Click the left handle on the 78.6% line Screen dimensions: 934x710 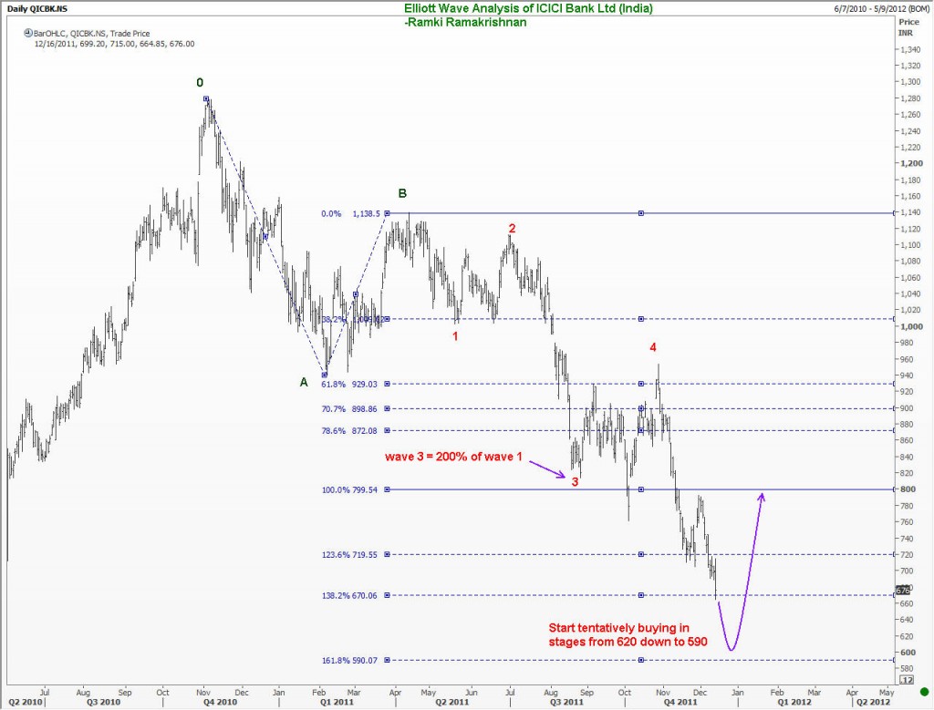(x=387, y=430)
